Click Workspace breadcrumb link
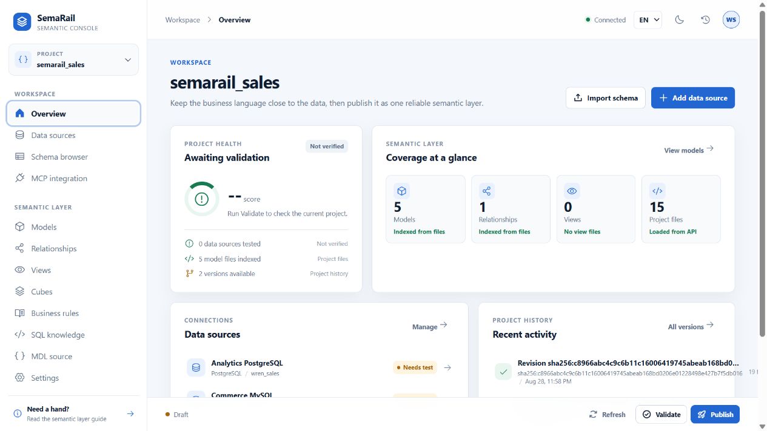The width and height of the screenshot is (767, 431). coord(183,20)
